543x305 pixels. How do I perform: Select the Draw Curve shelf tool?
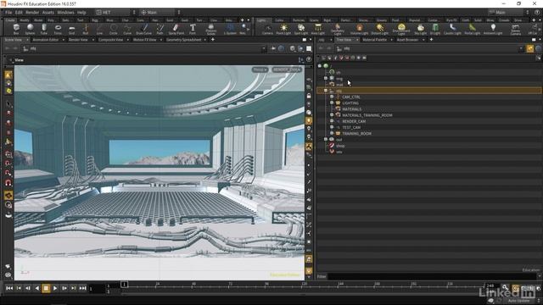click(x=143, y=29)
